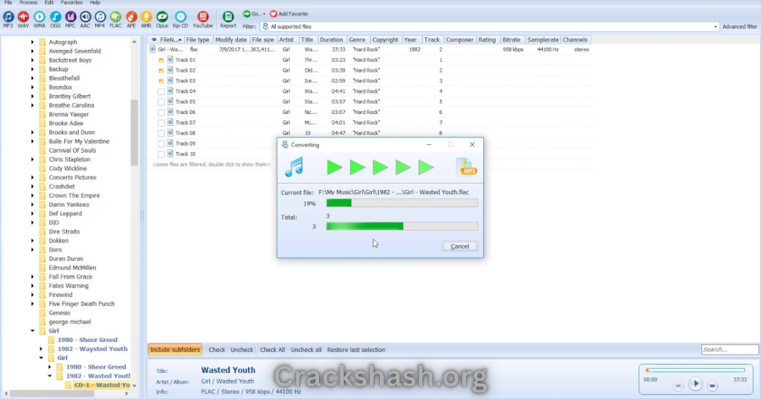Open the YouTube download tool
Viewport: 761px width, 399px height.
point(202,16)
